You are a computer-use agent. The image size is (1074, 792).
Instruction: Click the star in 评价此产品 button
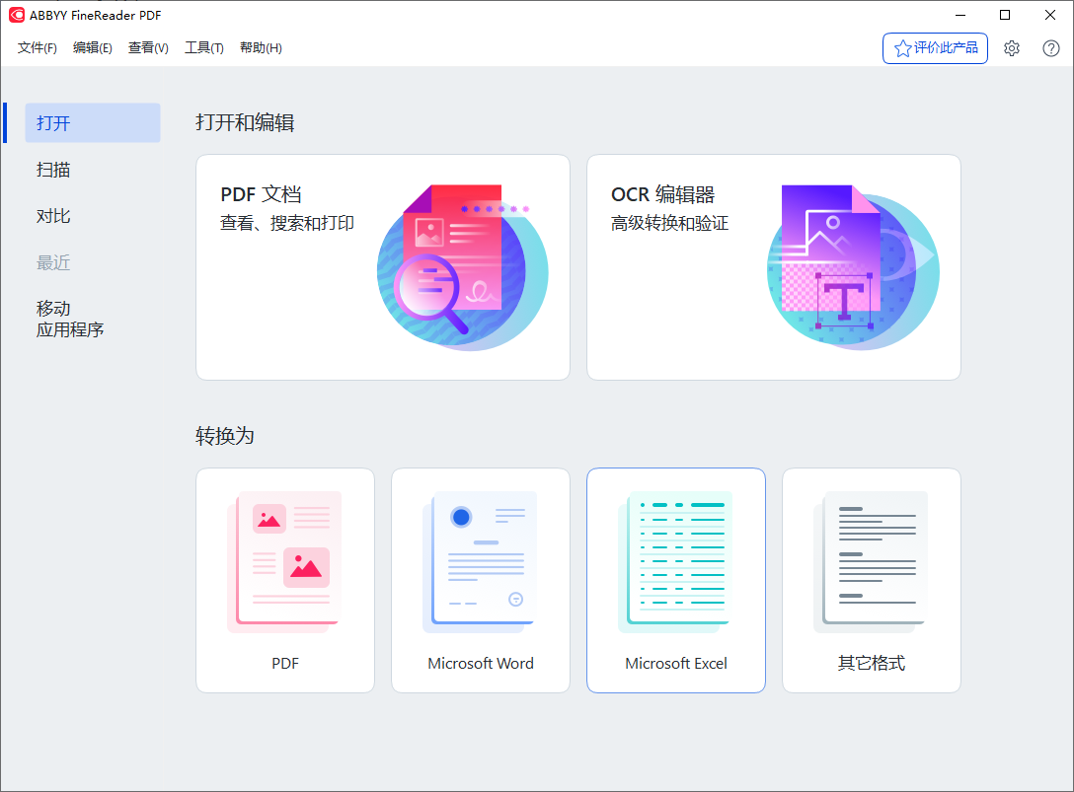(903, 48)
